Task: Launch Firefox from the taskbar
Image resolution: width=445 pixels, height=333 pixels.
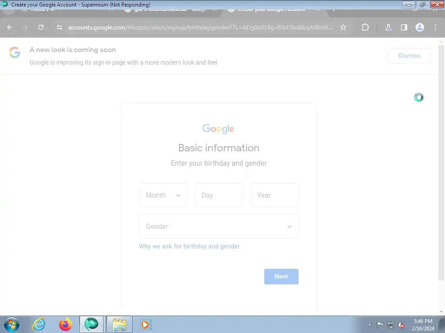Action: pos(65,324)
